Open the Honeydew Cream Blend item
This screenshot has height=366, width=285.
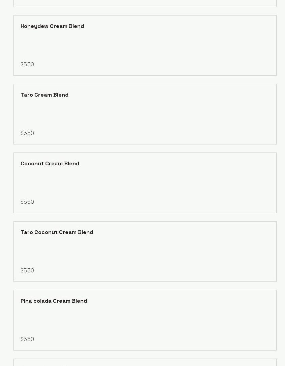click(52, 26)
